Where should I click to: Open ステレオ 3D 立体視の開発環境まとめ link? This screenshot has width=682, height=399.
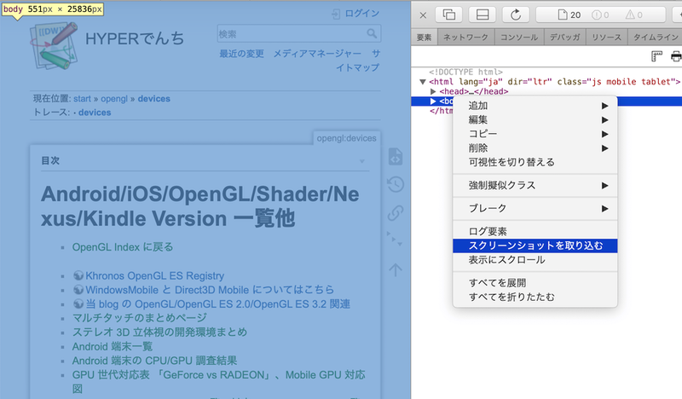(x=159, y=332)
